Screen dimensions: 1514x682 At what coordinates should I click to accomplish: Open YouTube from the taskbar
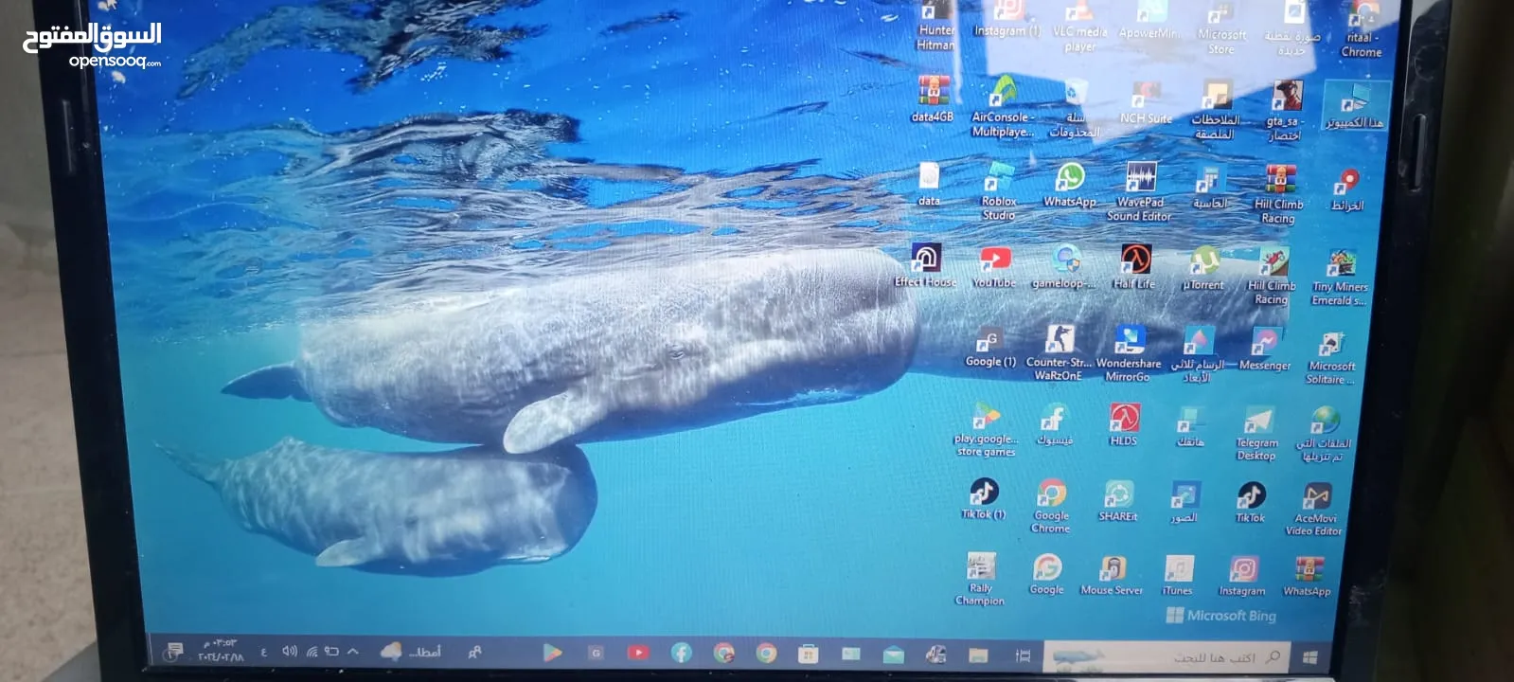(638, 653)
